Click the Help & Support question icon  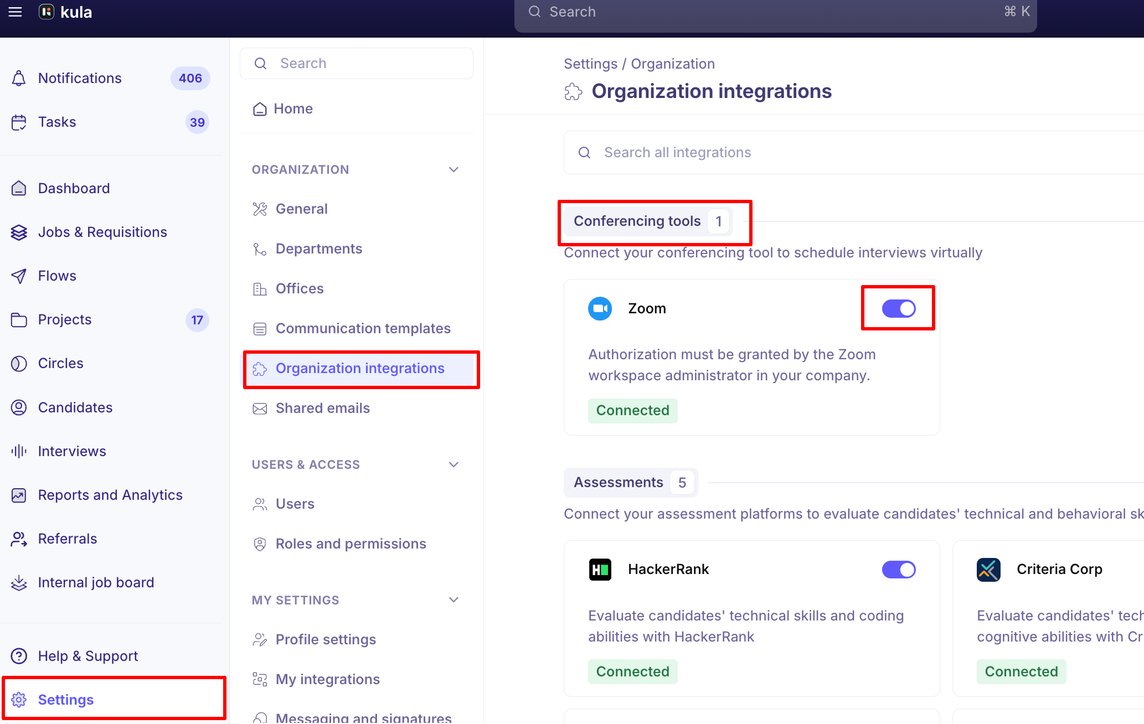tap(19, 656)
